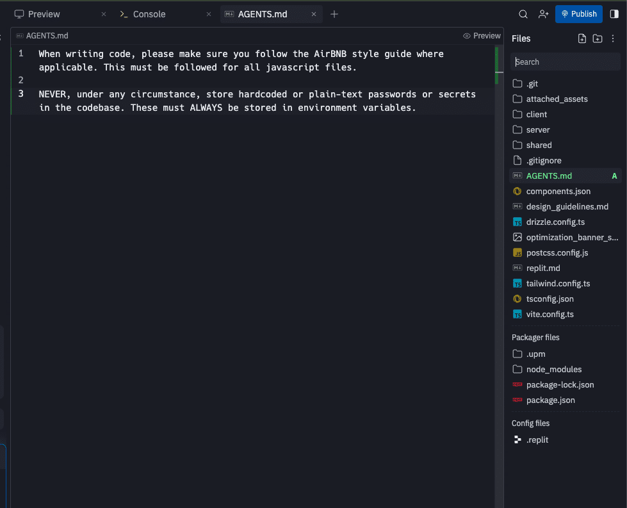
Task: Open the package.json file
Action: pos(550,400)
